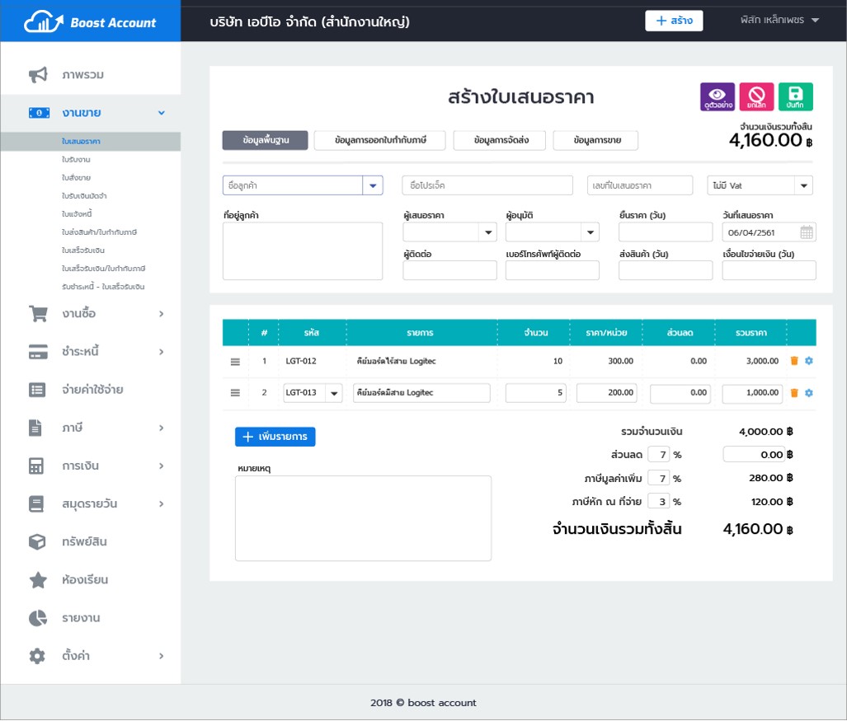This screenshot has width=847, height=721.
Task: Open the invoice item in sales submenu
Action: [76, 214]
